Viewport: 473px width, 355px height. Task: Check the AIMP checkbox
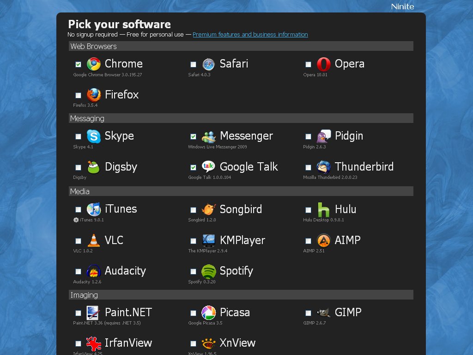[308, 241]
